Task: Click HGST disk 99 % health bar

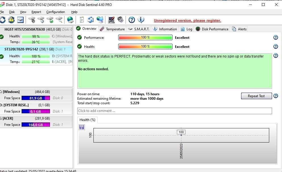Action: coord(35,36)
